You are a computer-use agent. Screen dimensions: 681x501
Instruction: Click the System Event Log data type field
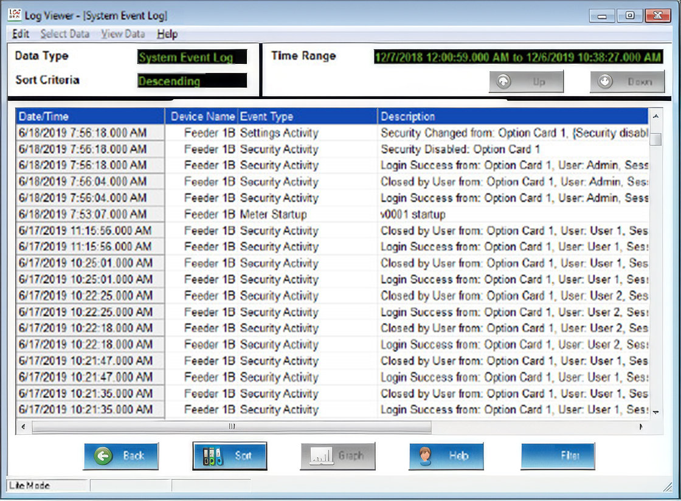click(x=192, y=57)
